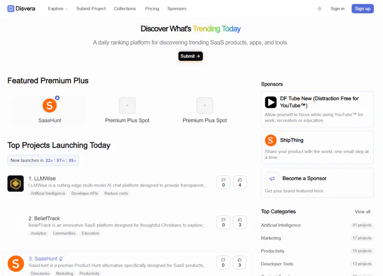Click Get your brand featured here text
383x276 pixels.
point(294,191)
